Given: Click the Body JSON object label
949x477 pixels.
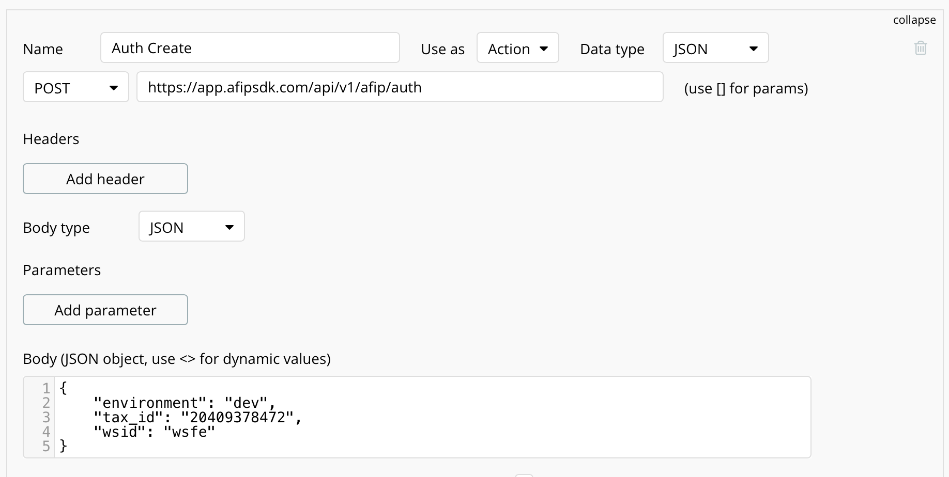Looking at the screenshot, I should tap(177, 359).
